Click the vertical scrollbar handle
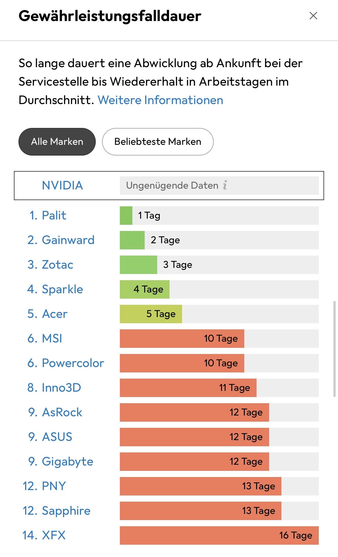Image resolution: width=338 pixels, height=557 pixels. pyautogui.click(x=334, y=349)
